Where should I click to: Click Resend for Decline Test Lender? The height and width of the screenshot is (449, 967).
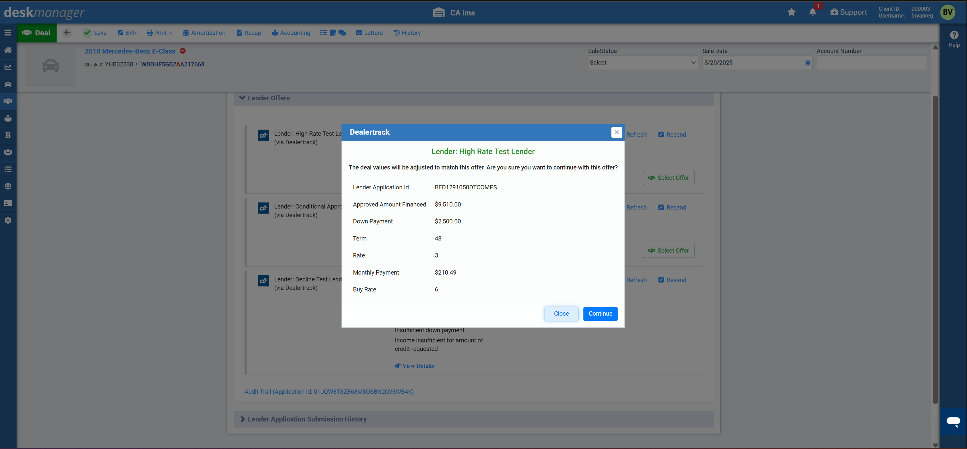click(x=672, y=280)
